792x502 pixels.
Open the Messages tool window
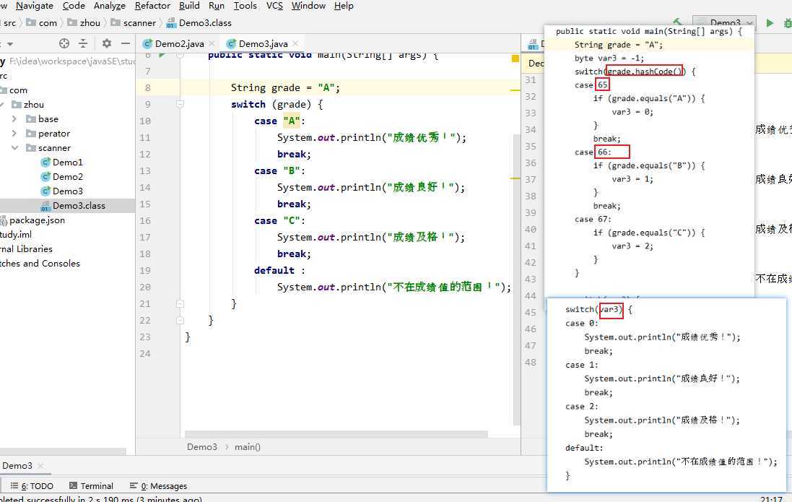click(159, 486)
